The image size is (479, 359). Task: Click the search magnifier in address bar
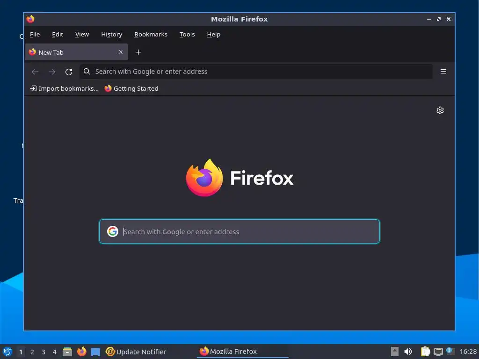coord(87,72)
